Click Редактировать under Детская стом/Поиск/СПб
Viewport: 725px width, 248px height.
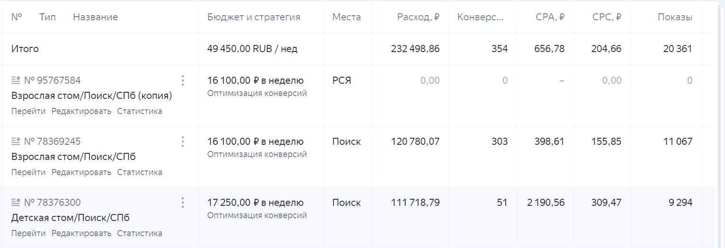click(81, 233)
